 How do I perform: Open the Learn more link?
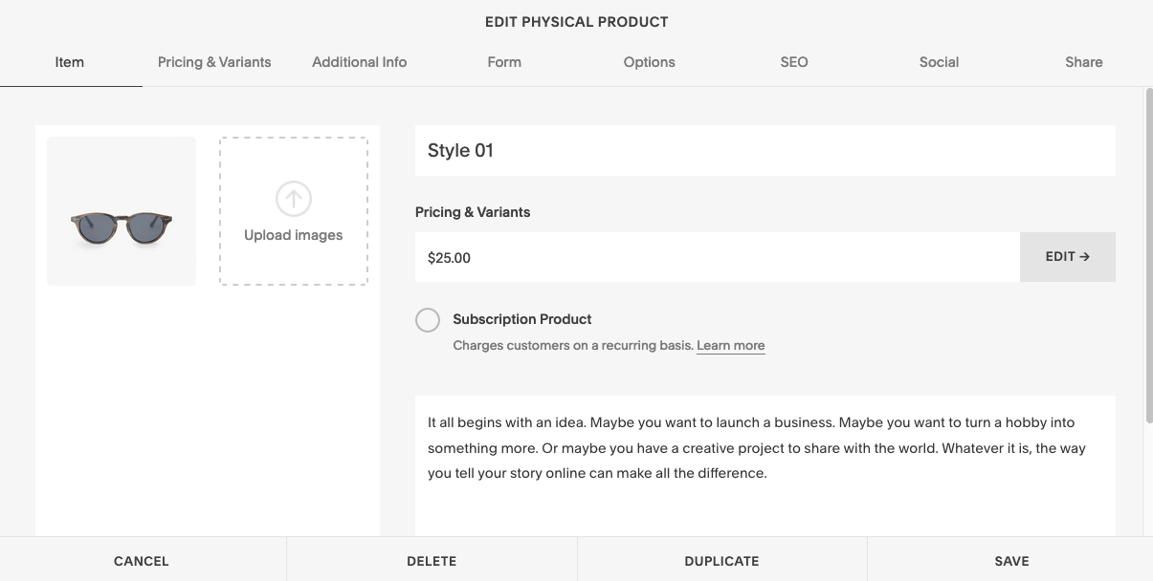pyautogui.click(x=730, y=346)
